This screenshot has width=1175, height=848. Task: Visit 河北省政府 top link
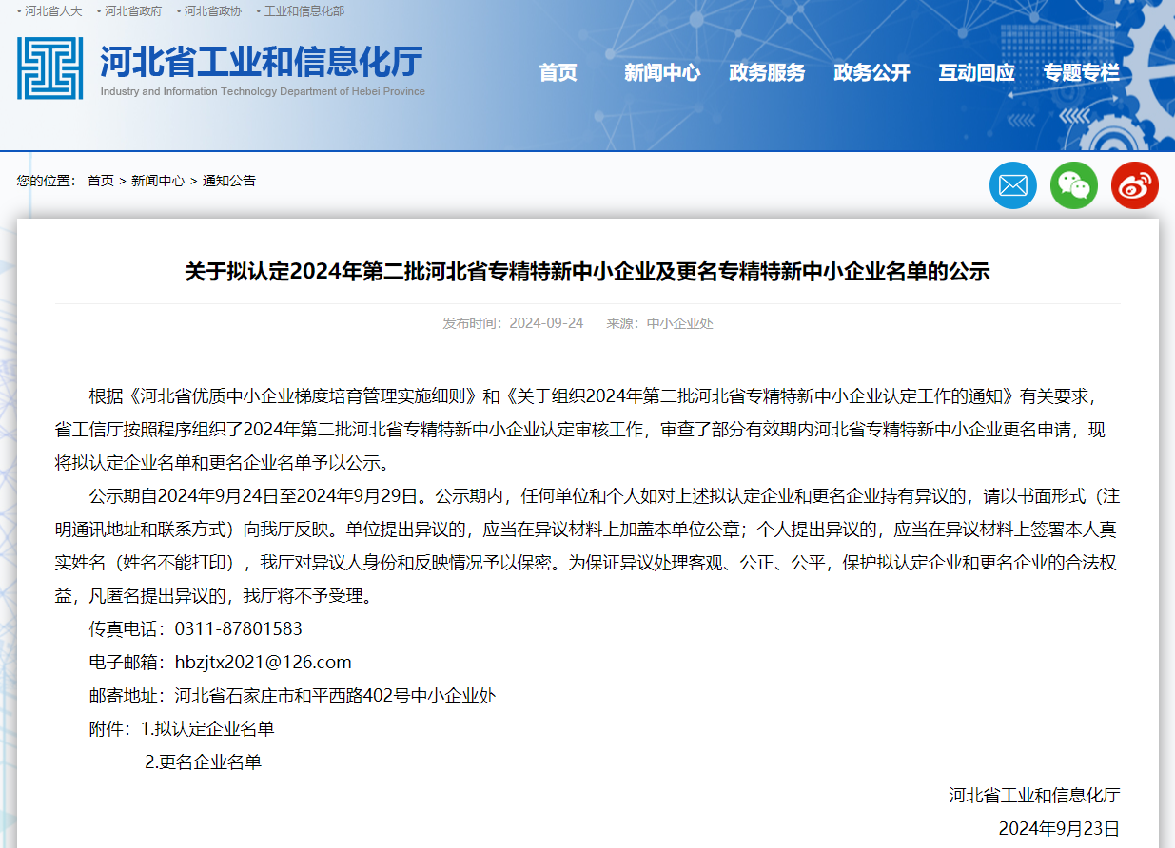click(x=133, y=11)
